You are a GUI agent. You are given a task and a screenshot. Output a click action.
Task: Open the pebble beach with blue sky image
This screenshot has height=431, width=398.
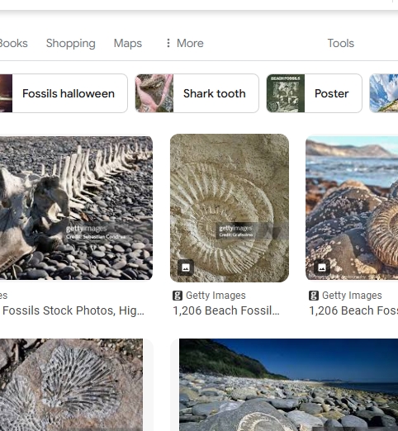[288, 385]
